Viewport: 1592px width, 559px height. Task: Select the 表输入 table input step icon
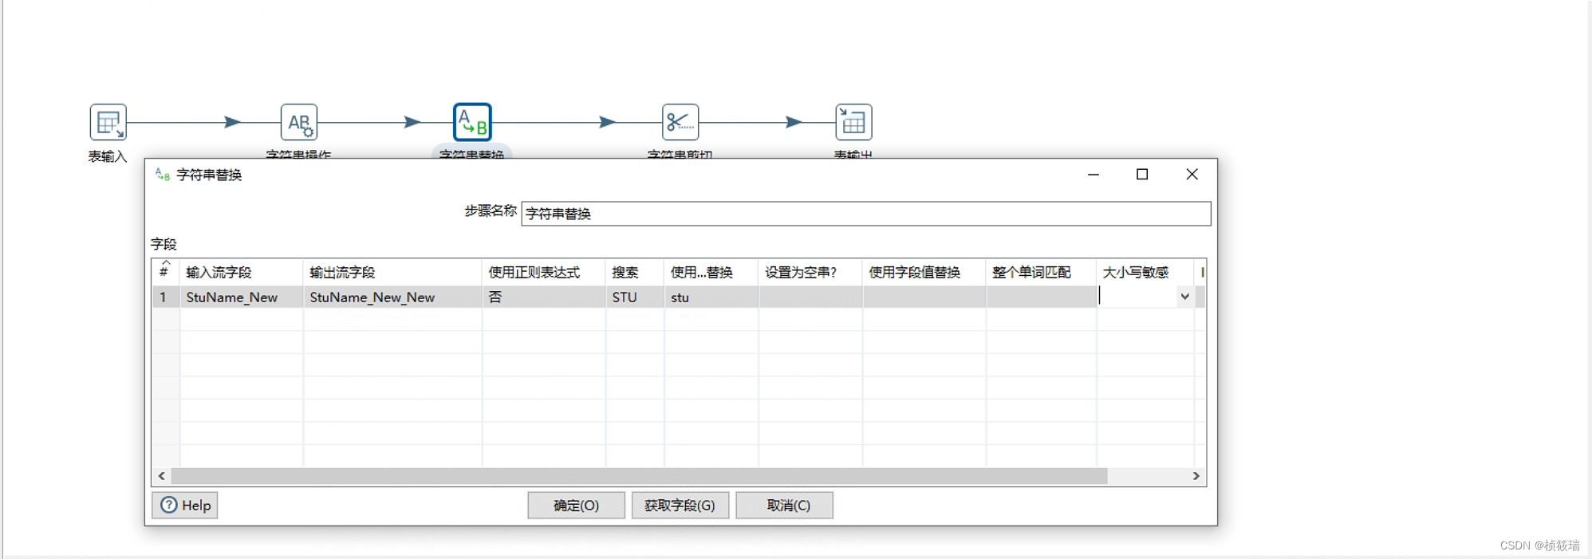click(x=108, y=122)
